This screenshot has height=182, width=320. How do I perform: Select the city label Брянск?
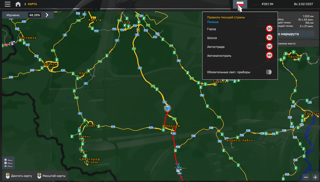[50, 64]
